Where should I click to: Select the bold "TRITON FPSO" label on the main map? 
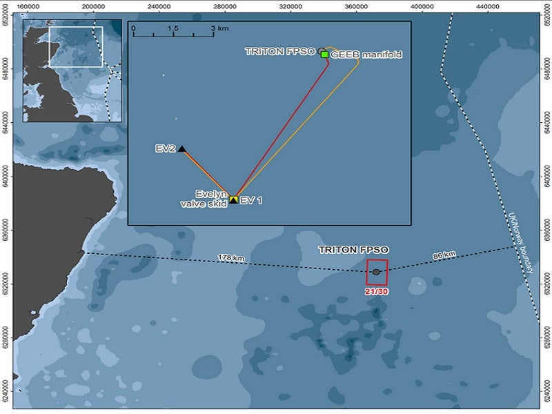tap(354, 249)
